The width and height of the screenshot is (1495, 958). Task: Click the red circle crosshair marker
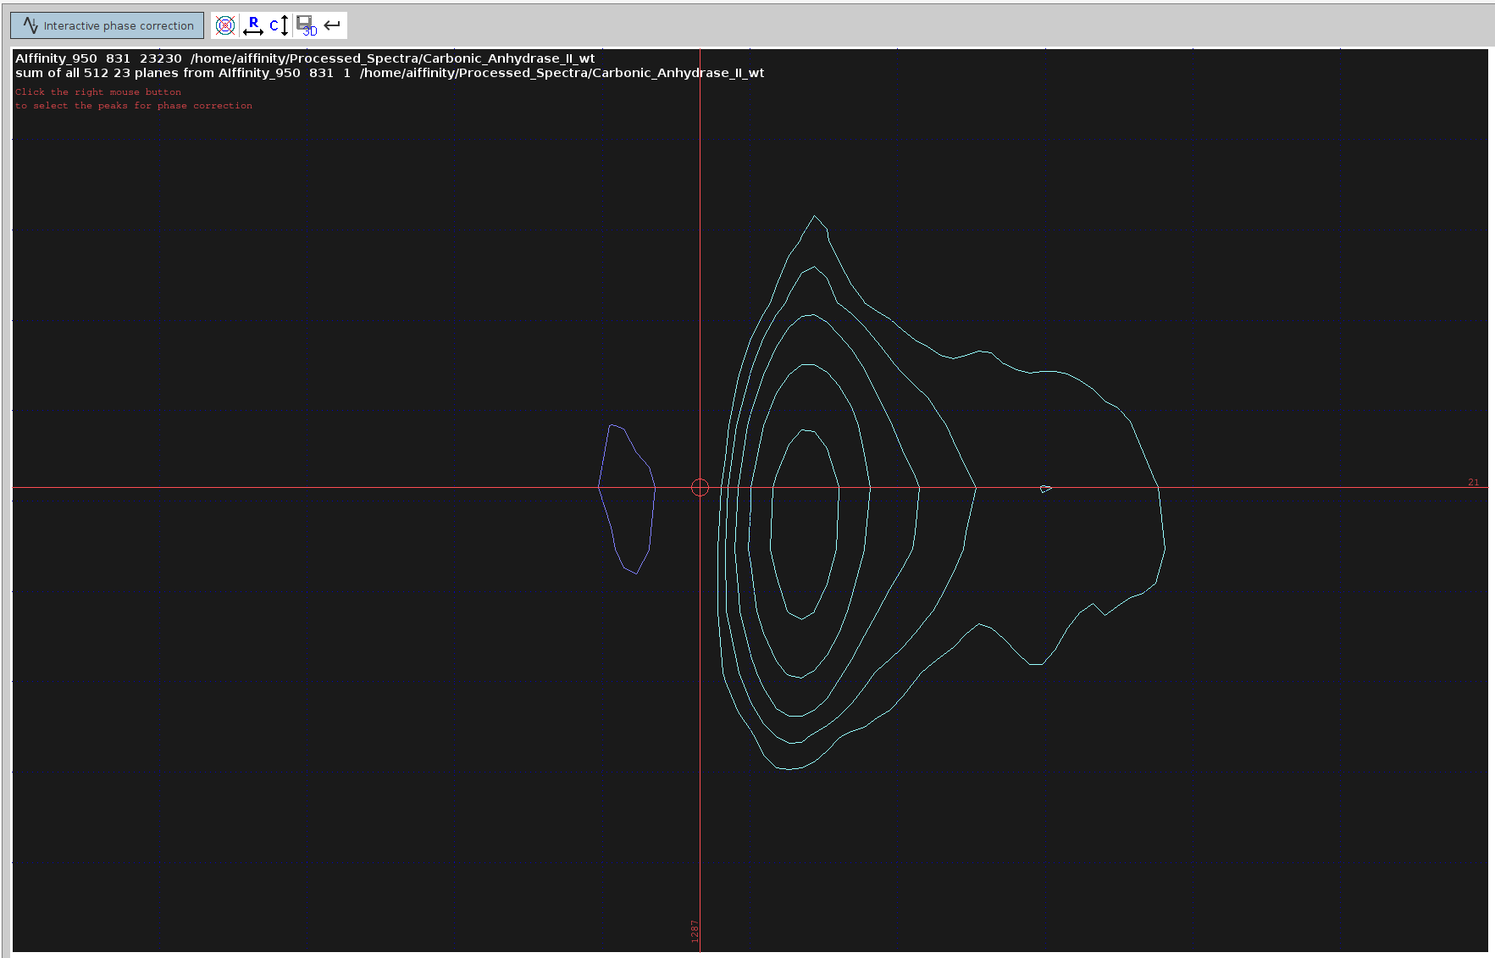(700, 487)
